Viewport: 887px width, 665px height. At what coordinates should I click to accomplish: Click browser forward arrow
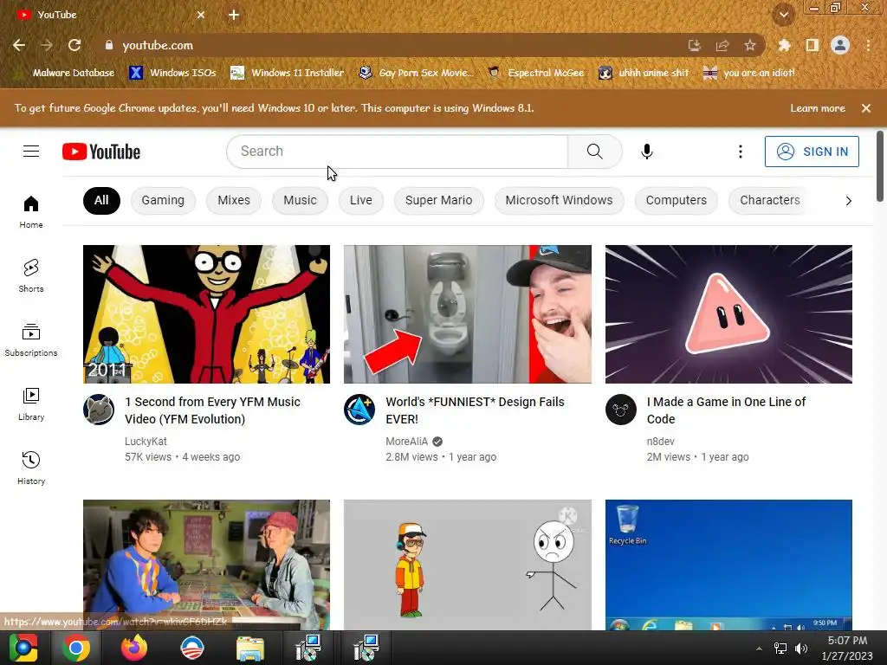pyautogui.click(x=47, y=45)
